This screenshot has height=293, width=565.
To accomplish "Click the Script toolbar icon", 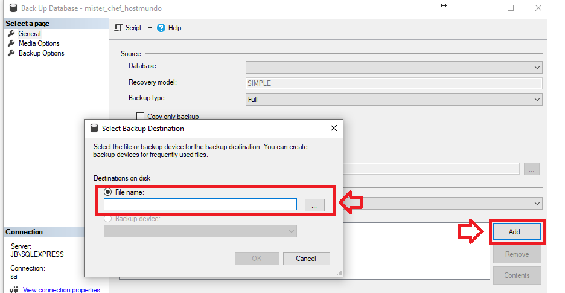I will 118,28.
